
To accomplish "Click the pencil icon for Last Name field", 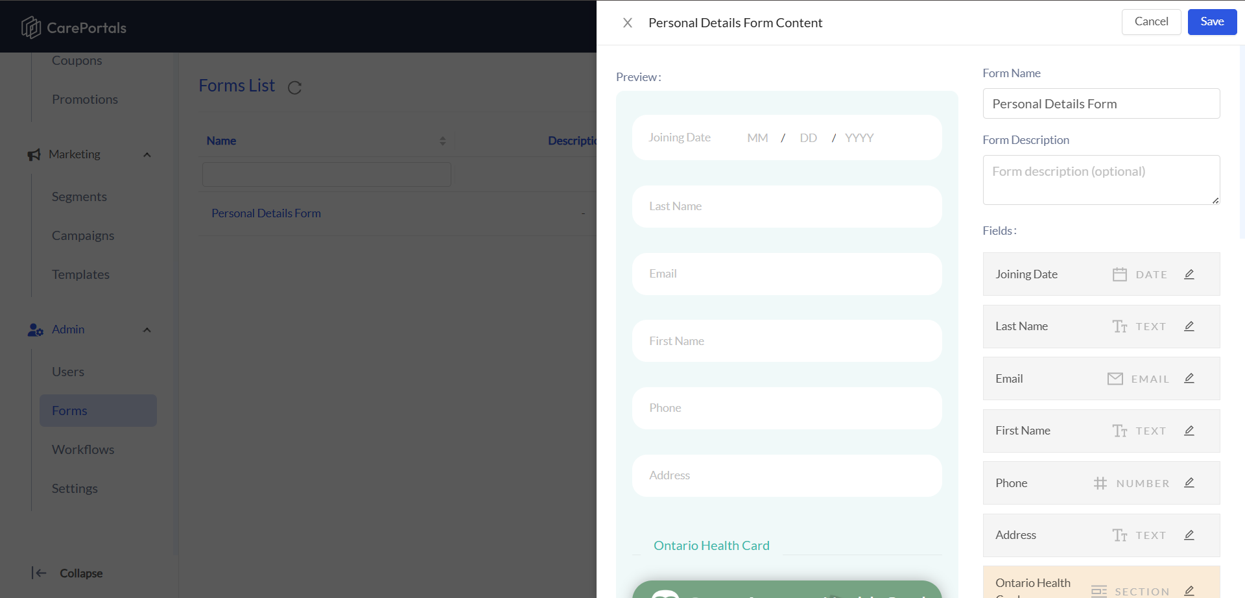I will [x=1189, y=326].
